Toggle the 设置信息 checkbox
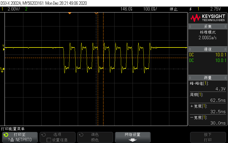The height and width of the screenshot is (143, 228). [x=49, y=140]
